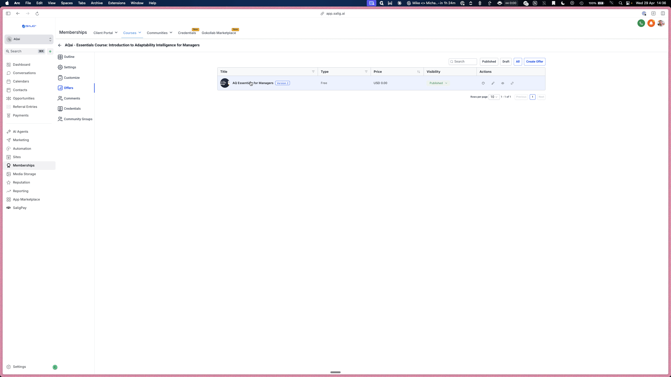Screen dimensions: 671x377
Task: Click the offer thumbnail image
Action: (x=225, y=83)
